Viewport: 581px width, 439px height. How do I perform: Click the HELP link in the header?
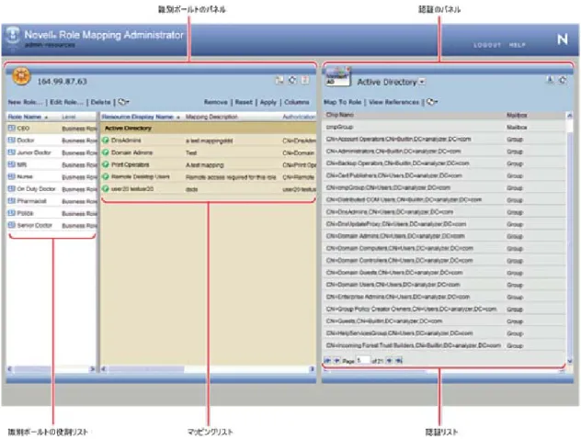(x=517, y=45)
